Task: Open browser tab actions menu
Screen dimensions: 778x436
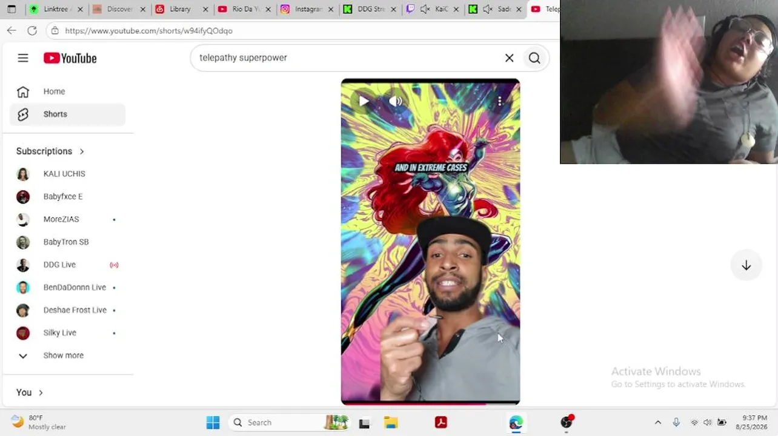Action: coord(12,9)
